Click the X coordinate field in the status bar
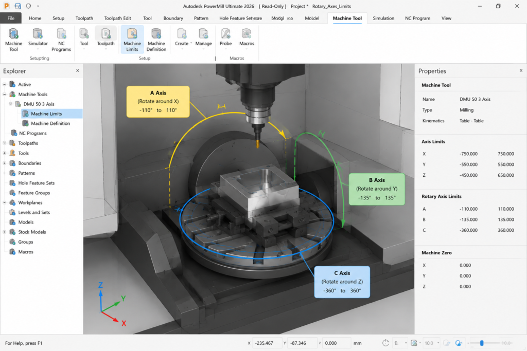Viewport: 527px width, 351px height. pos(267,343)
